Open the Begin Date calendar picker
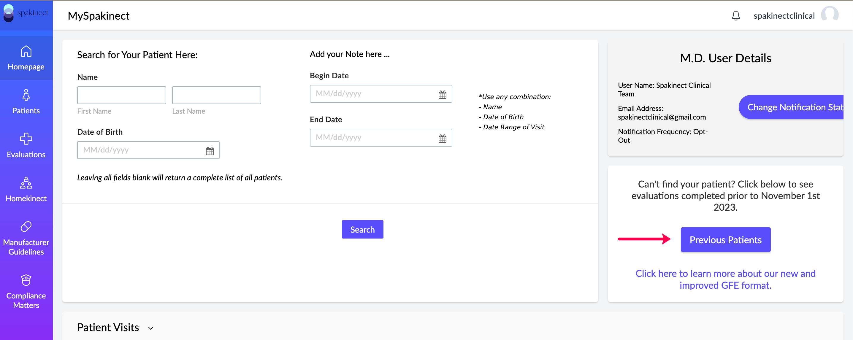Image resolution: width=853 pixels, height=340 pixels. point(443,94)
